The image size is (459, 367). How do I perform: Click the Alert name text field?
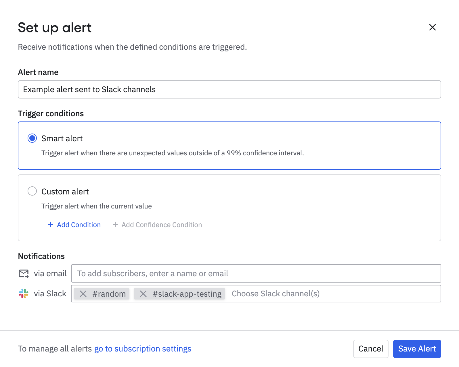point(229,89)
